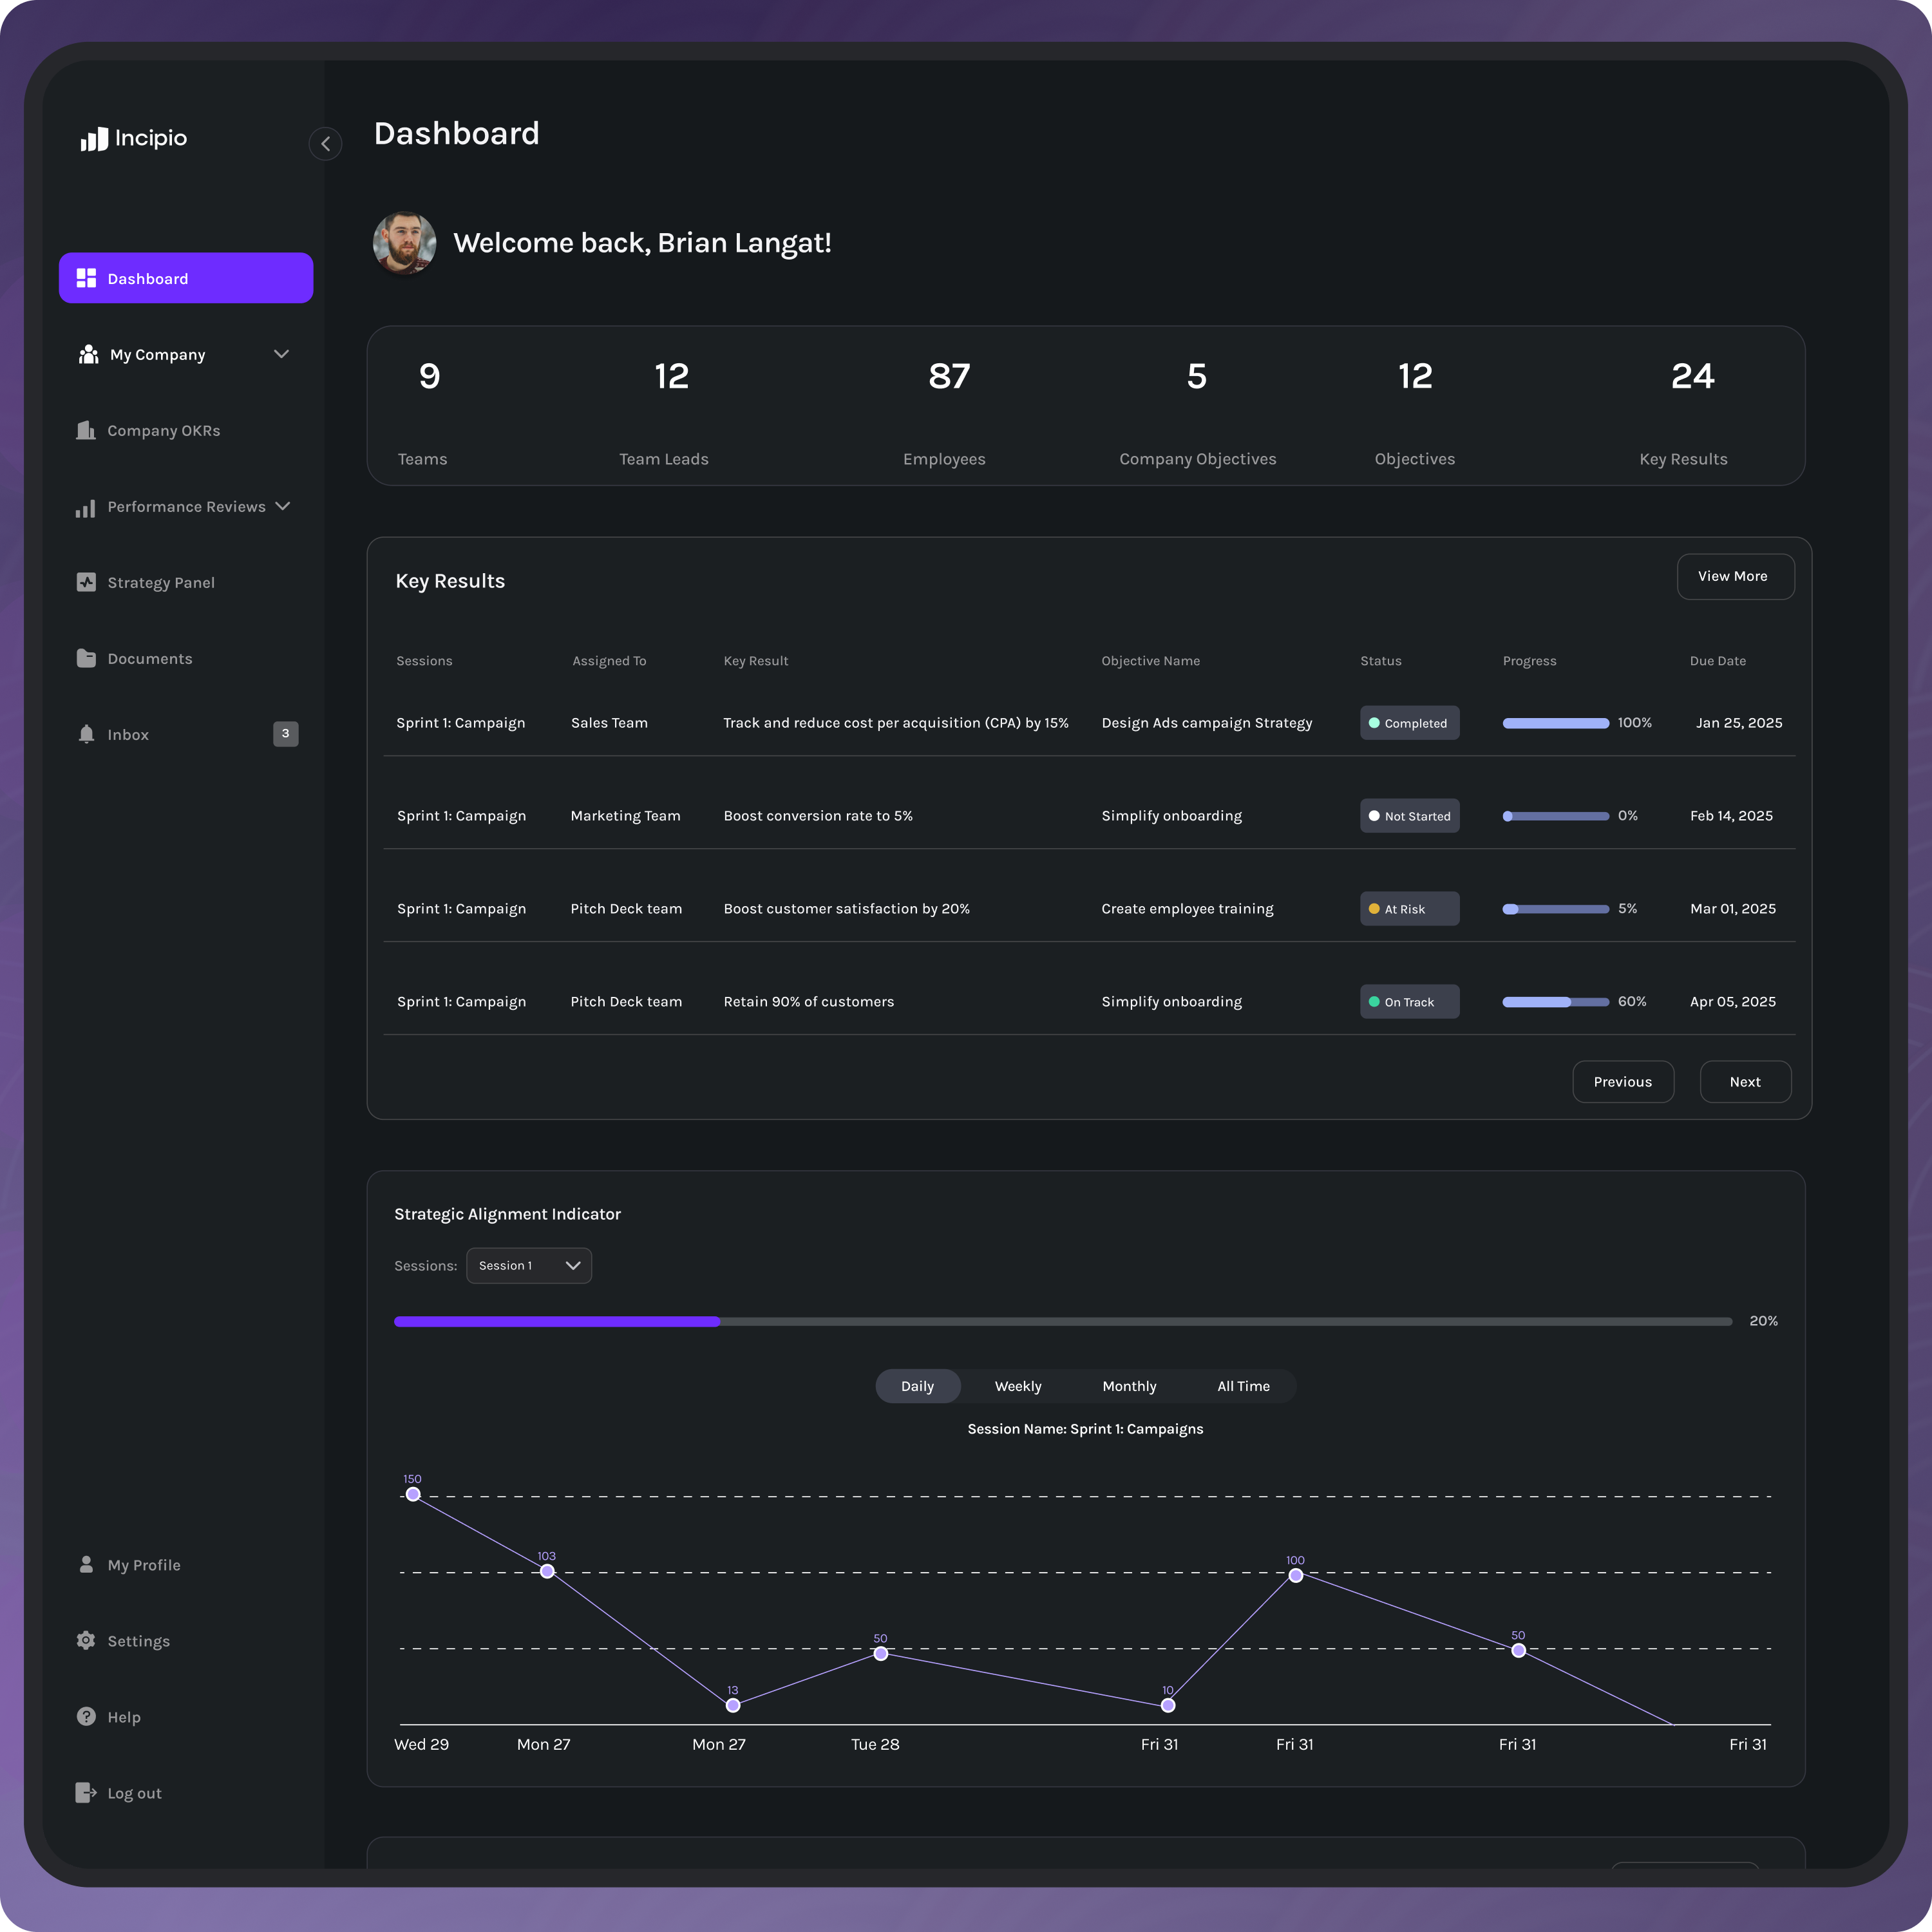Click View More on Key Results

pos(1735,576)
